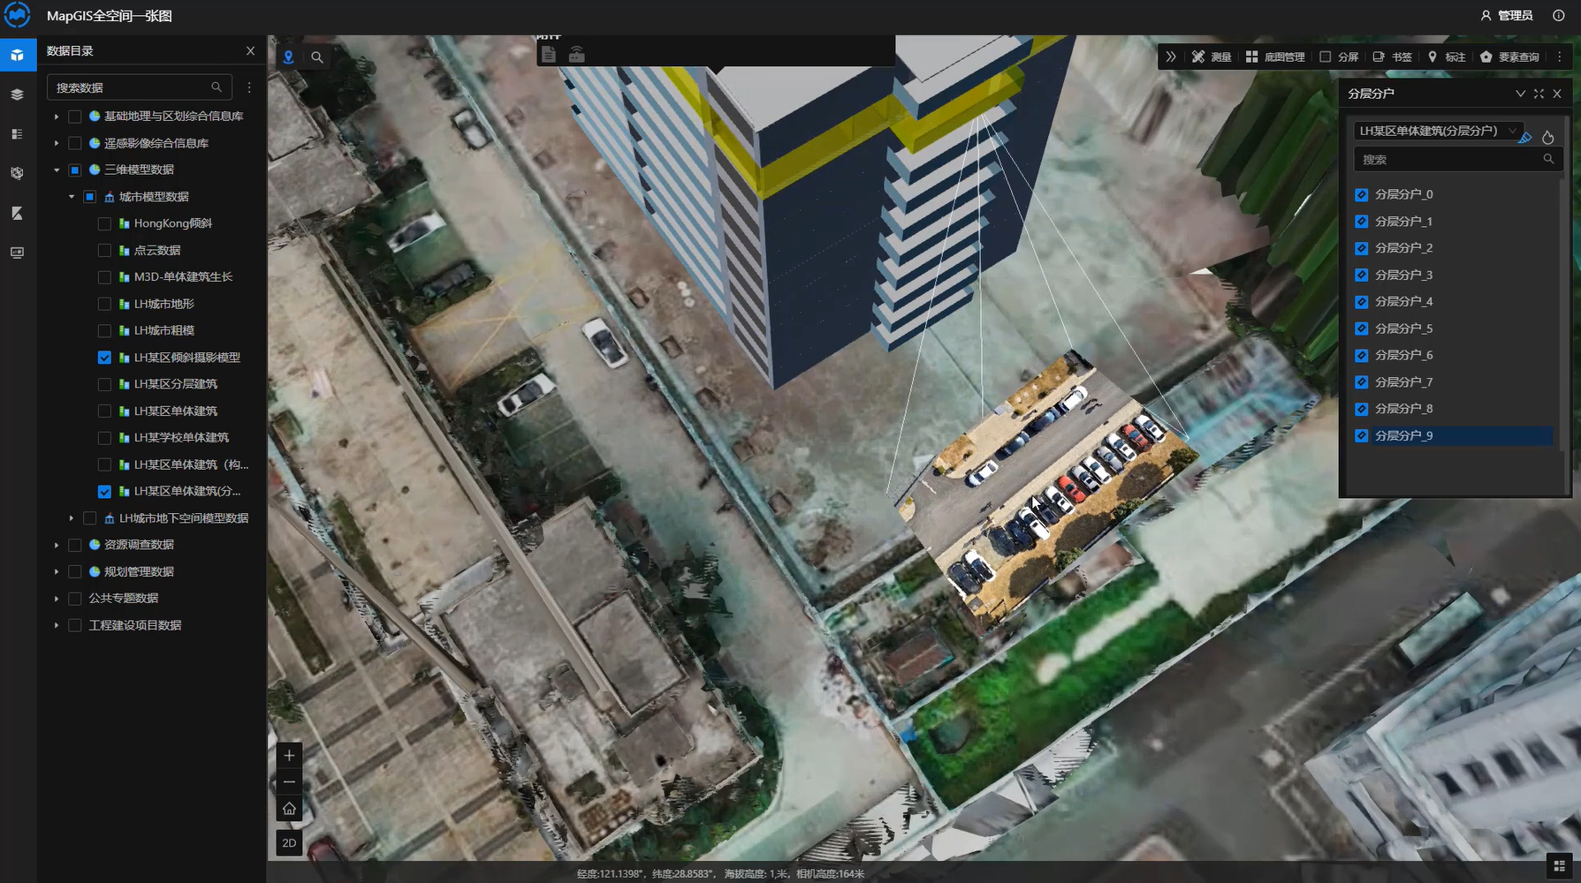1581x883 pixels.
Task: Click the map search magnifier icon
Action: point(317,57)
